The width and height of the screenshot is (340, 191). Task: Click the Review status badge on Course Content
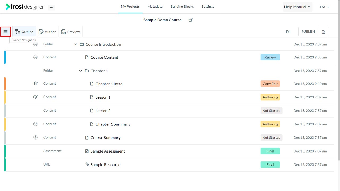[270, 57]
